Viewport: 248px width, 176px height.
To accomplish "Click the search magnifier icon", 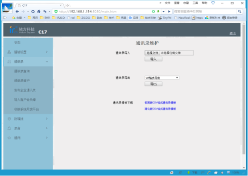I will [240, 12].
